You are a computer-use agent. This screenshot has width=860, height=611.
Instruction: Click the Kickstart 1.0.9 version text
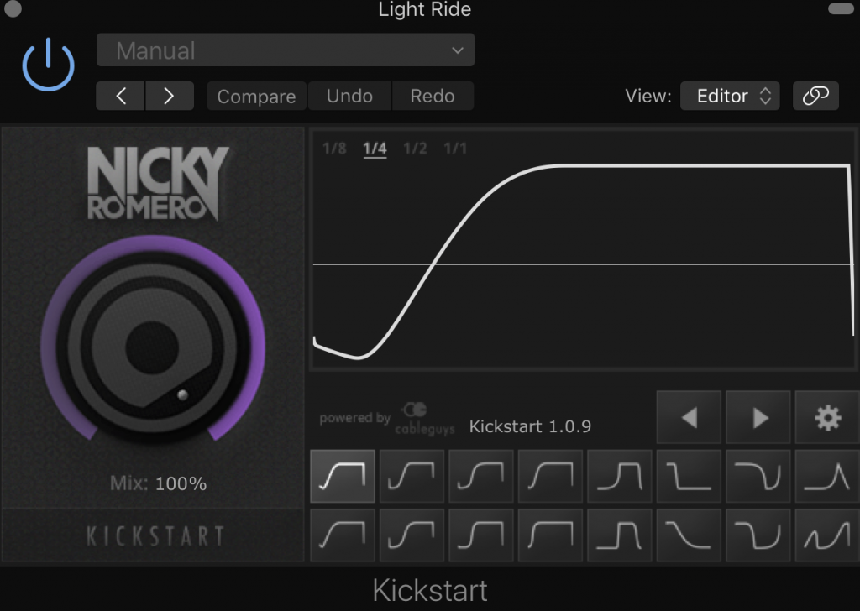[530, 426]
